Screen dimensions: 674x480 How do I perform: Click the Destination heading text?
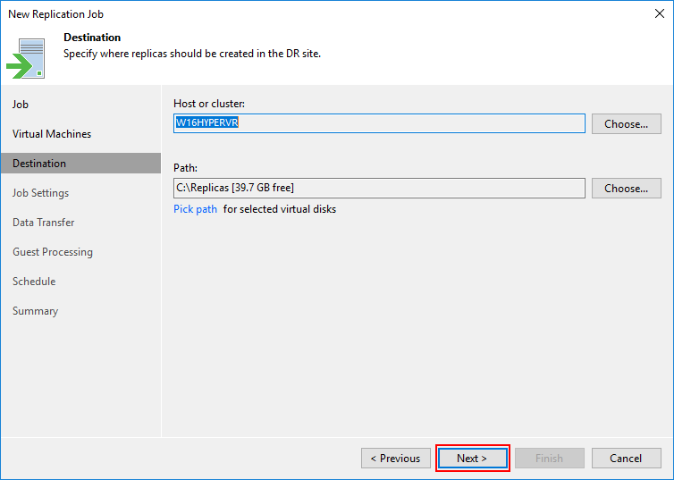coord(92,38)
